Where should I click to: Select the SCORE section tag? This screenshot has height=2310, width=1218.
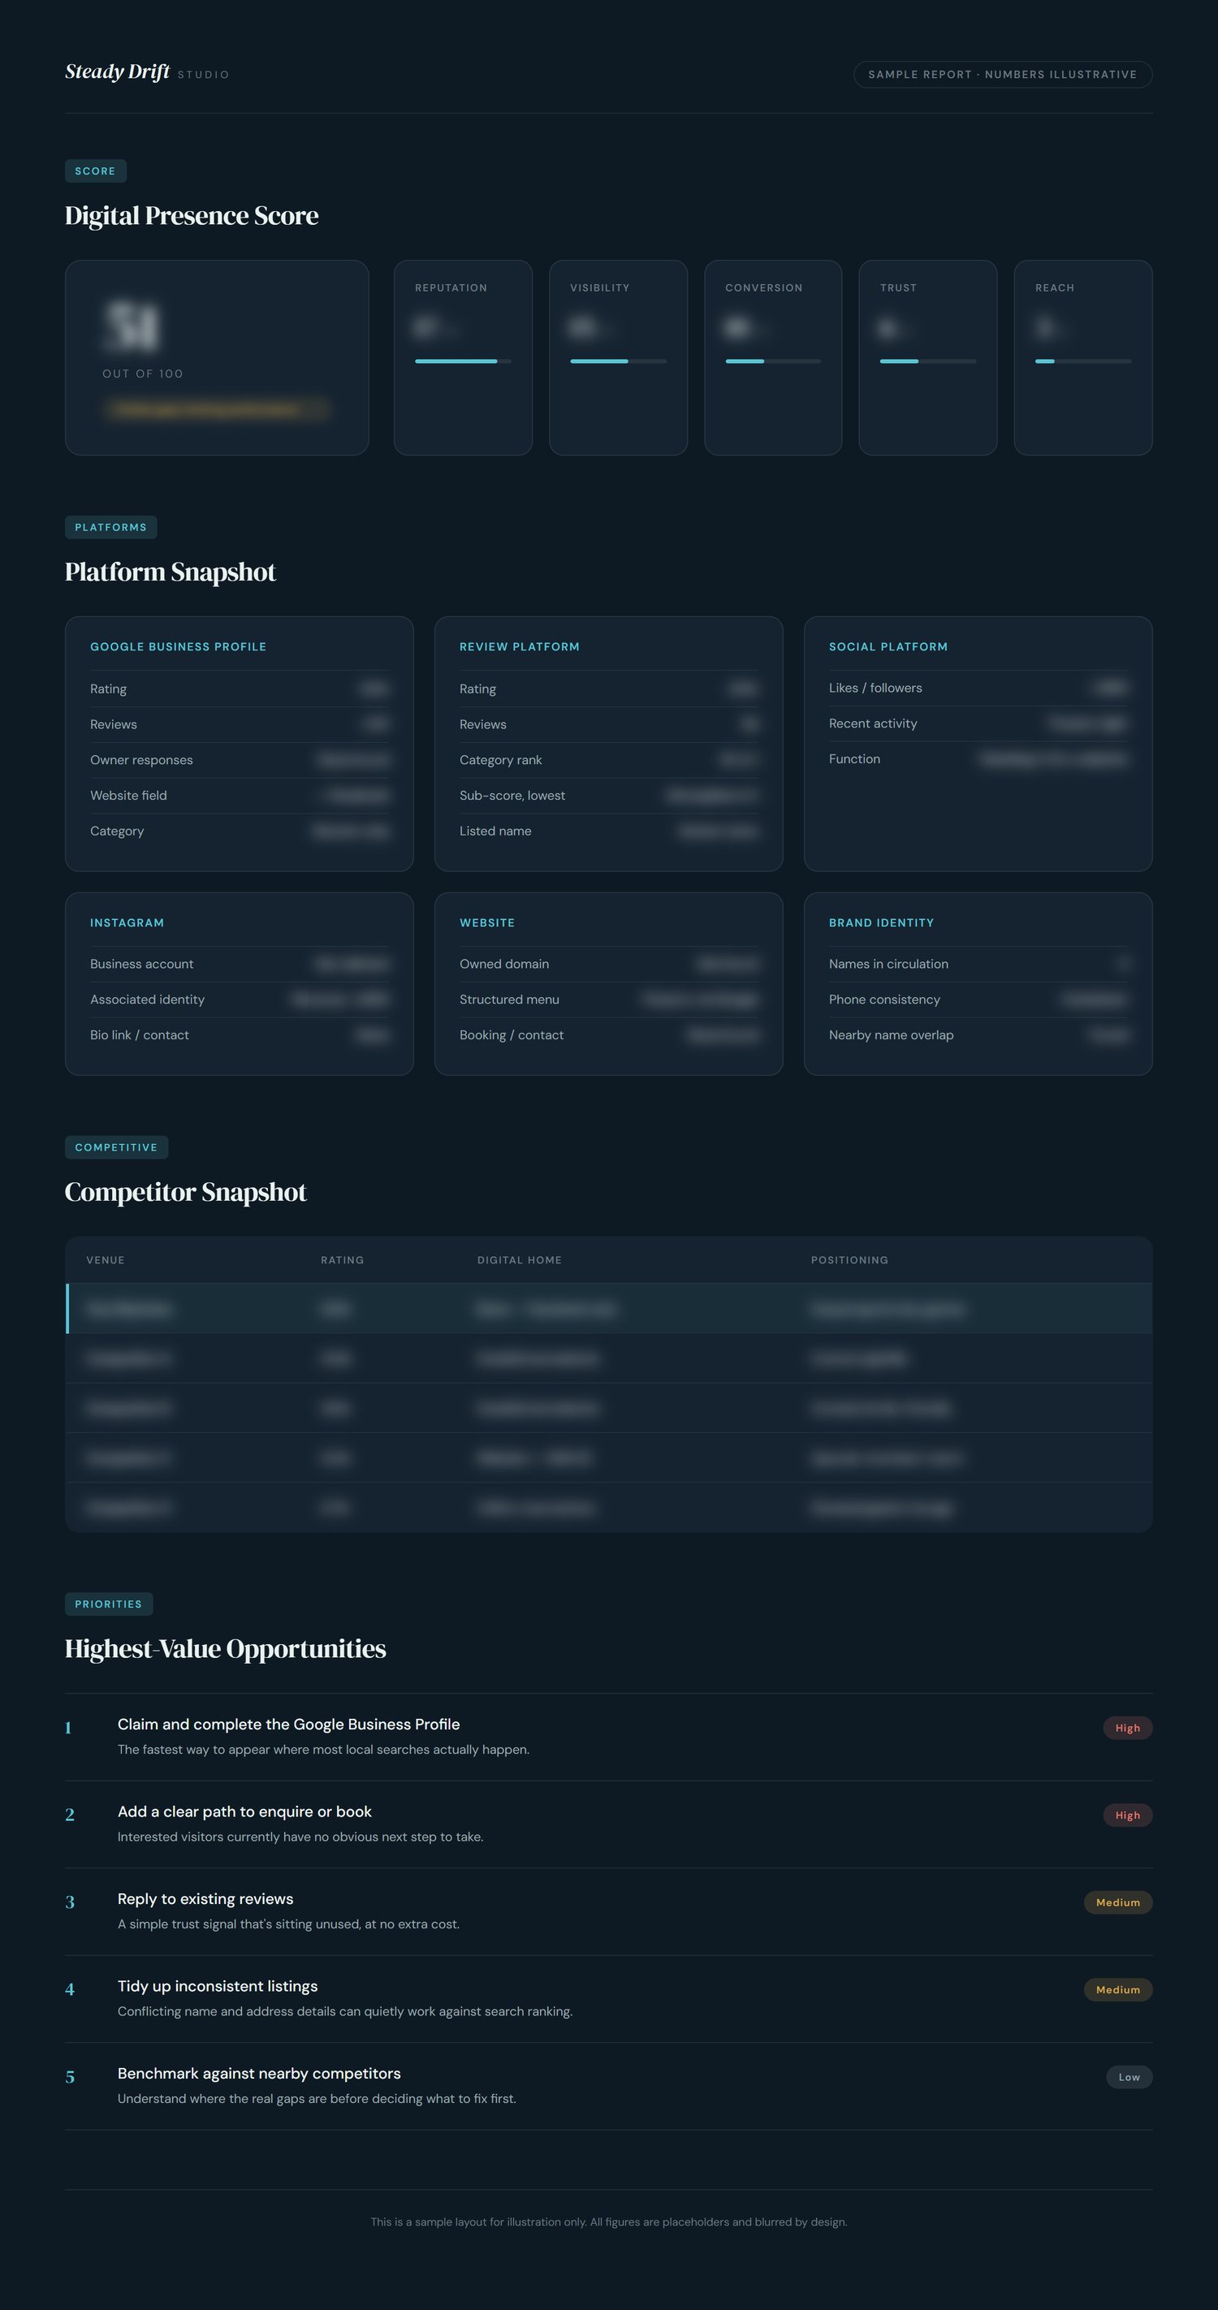pos(95,171)
